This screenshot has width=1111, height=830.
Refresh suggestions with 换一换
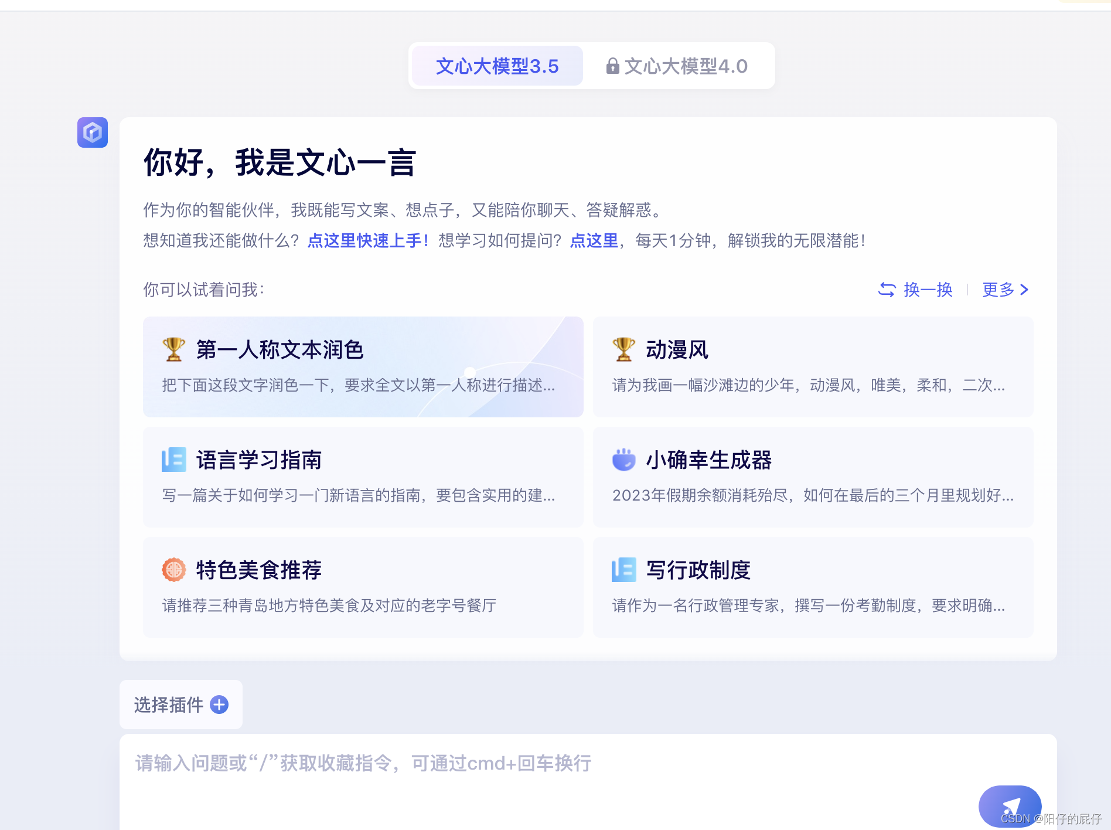point(915,290)
